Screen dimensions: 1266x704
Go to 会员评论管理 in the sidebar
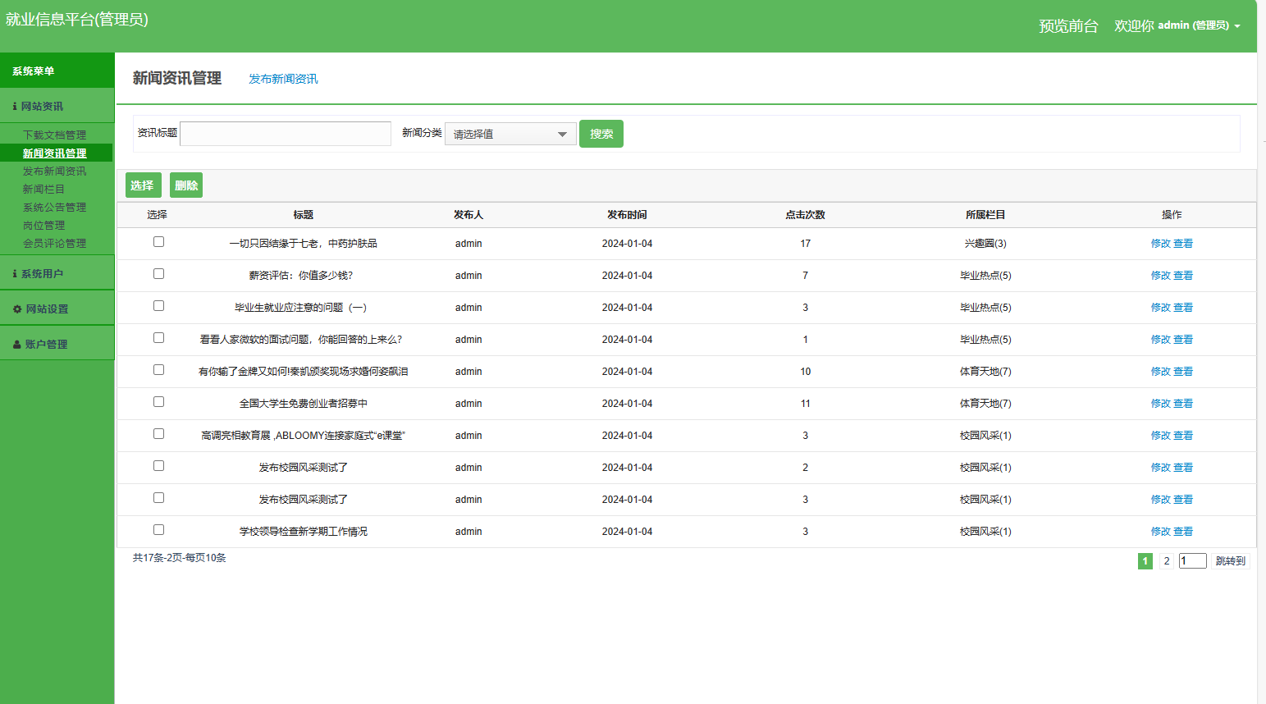[x=54, y=244]
